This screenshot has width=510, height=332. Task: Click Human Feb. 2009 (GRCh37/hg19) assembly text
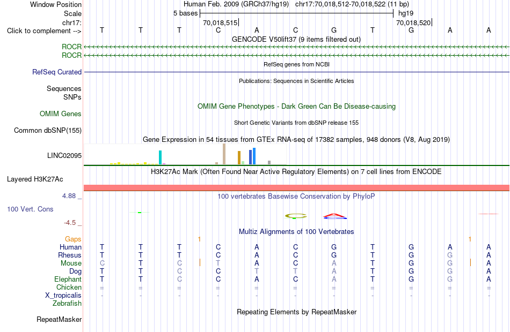[236, 4]
